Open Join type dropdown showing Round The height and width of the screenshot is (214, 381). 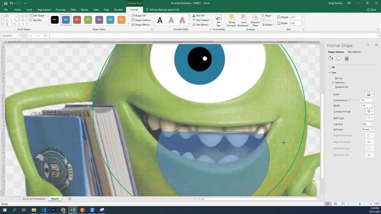point(367,130)
